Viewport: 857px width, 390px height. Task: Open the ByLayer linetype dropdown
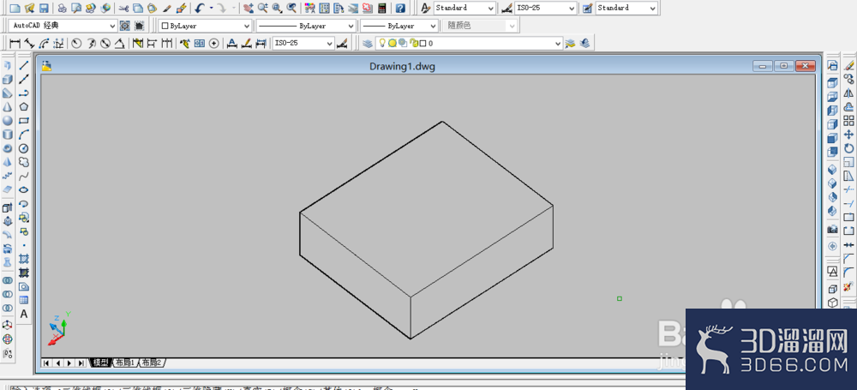[x=306, y=26]
